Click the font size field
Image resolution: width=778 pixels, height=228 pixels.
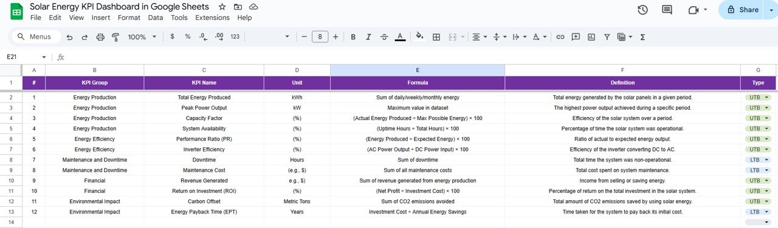click(x=320, y=37)
